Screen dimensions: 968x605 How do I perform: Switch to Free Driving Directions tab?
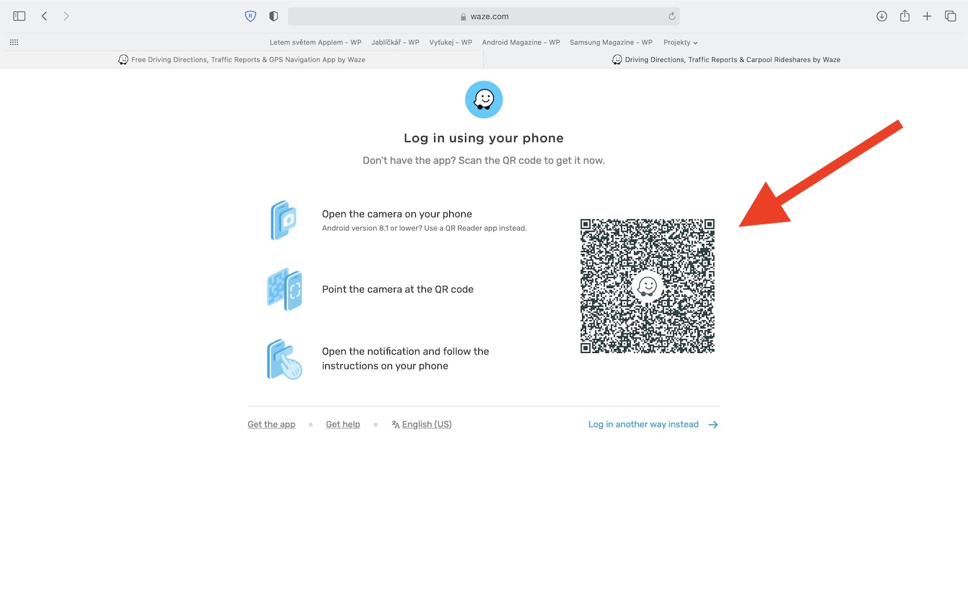(242, 59)
